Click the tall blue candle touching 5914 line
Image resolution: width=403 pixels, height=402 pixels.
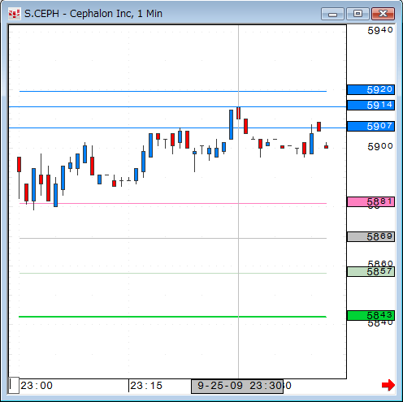(231, 124)
